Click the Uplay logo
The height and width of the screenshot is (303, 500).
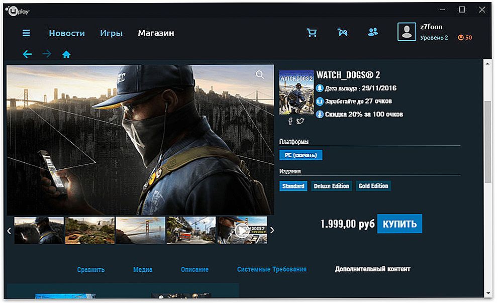pyautogui.click(x=18, y=12)
